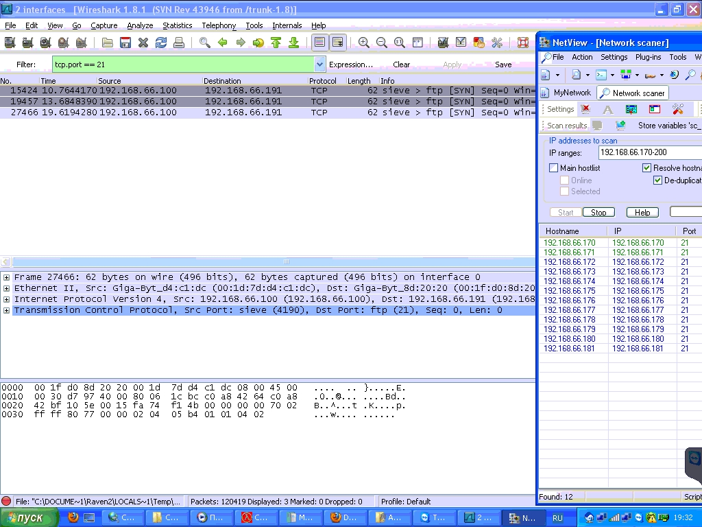Edit display filters in Wireshark toolbar
Viewport: 702px width, 527px height.
[x=461, y=43]
